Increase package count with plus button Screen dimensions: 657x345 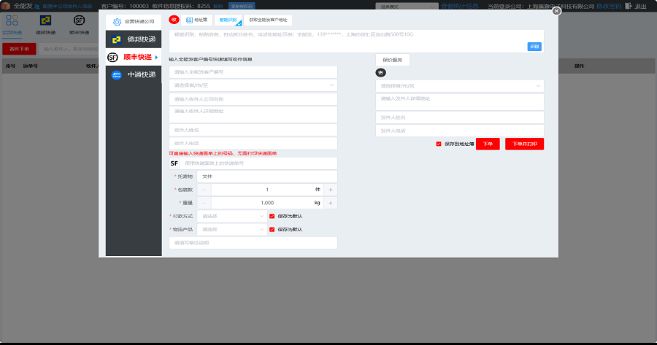click(330, 190)
